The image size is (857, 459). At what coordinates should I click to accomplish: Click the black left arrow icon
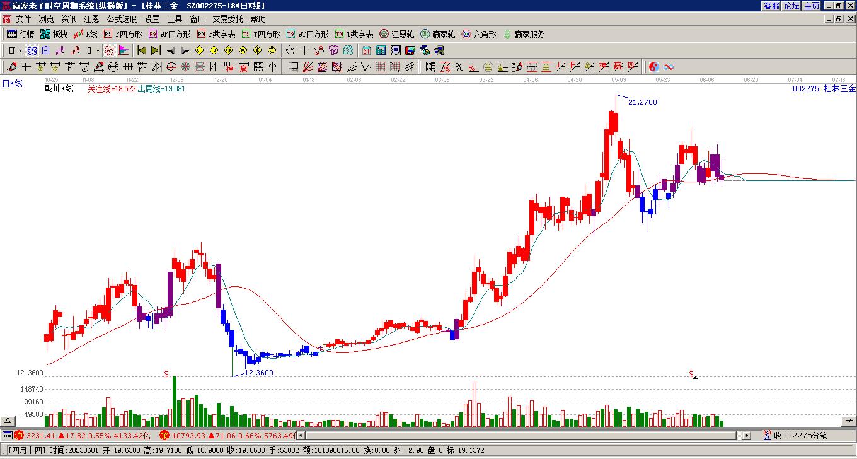171,50
